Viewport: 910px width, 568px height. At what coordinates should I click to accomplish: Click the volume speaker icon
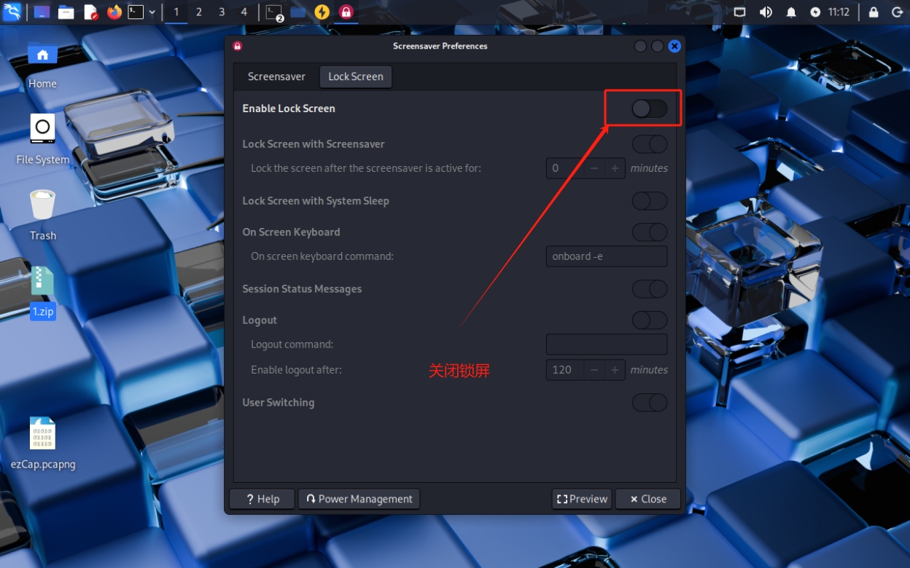pyautogui.click(x=766, y=12)
